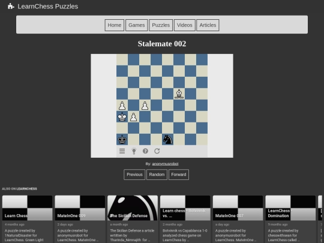
Task: Click the circular arrow reset icon
Action: coord(157,151)
